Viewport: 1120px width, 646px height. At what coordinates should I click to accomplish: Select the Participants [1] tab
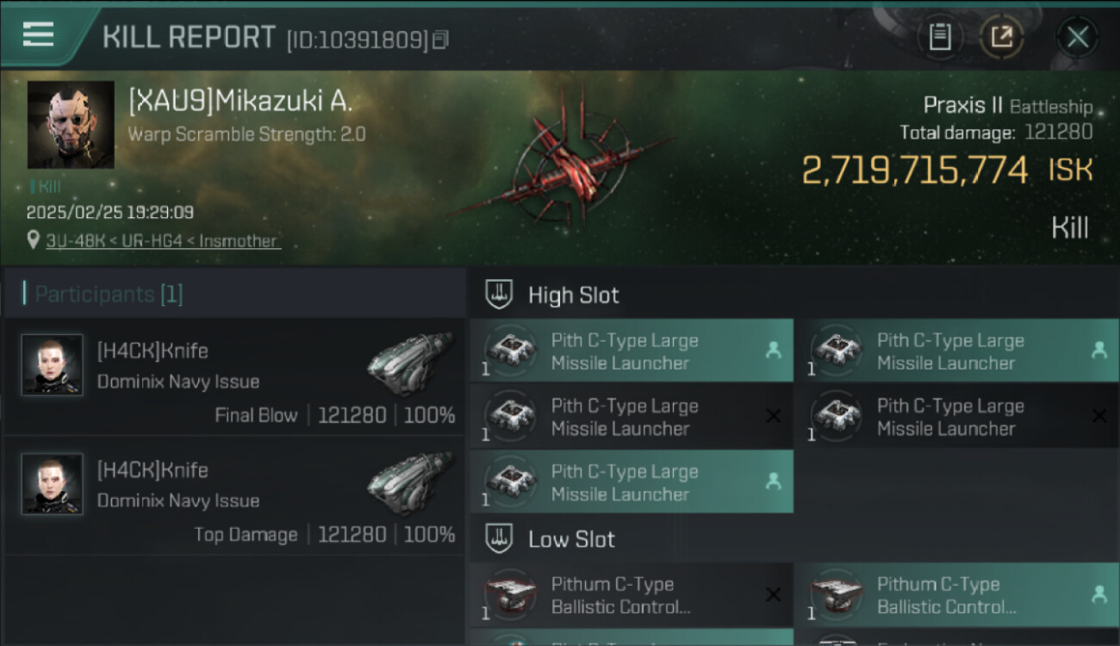[109, 295]
